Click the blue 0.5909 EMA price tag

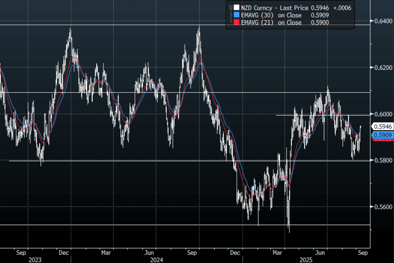pyautogui.click(x=383, y=136)
